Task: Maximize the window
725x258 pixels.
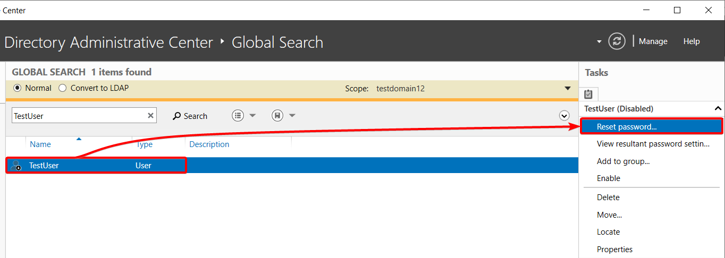Action: coord(677,10)
